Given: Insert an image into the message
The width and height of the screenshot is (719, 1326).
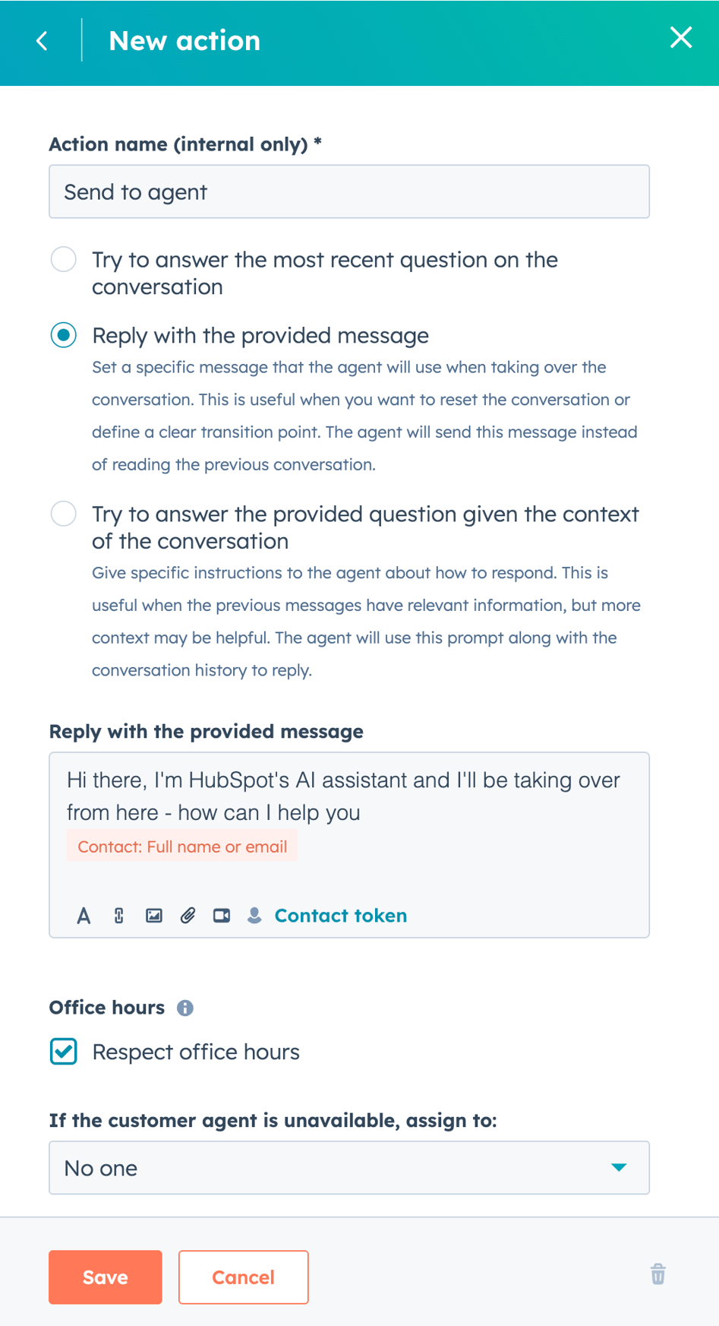Looking at the screenshot, I should point(153,916).
